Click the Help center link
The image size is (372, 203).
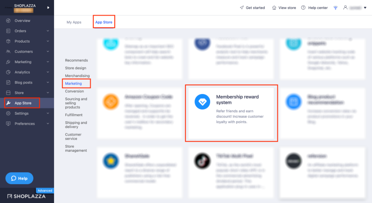click(318, 8)
